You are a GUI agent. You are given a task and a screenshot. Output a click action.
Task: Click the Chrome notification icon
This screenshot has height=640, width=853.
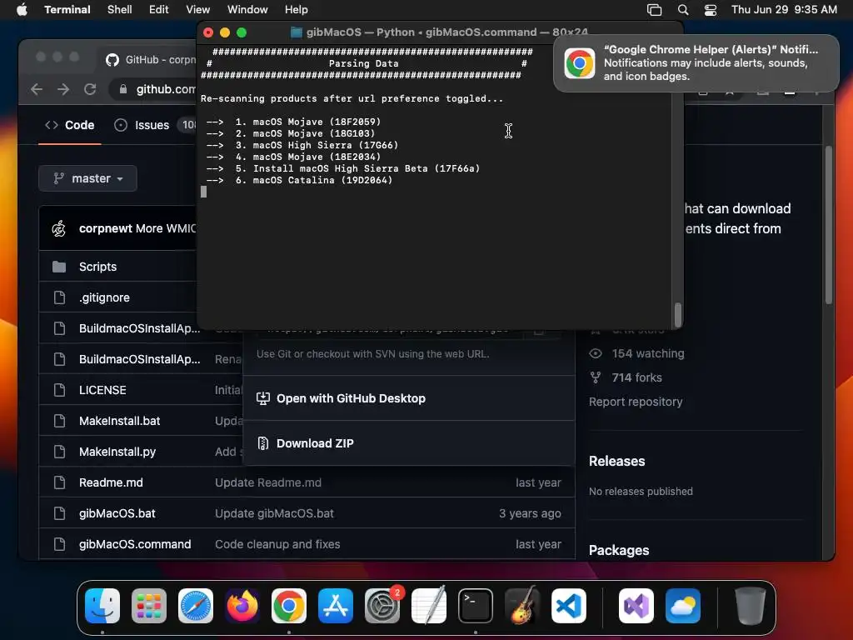tap(580, 63)
